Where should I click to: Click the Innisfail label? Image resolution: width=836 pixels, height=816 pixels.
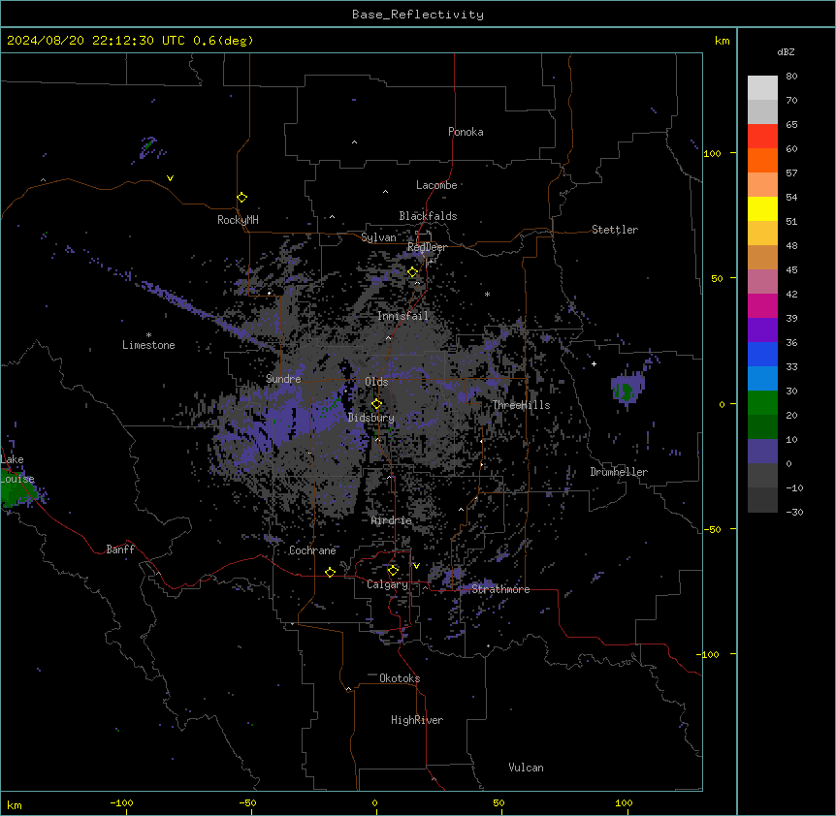[403, 316]
